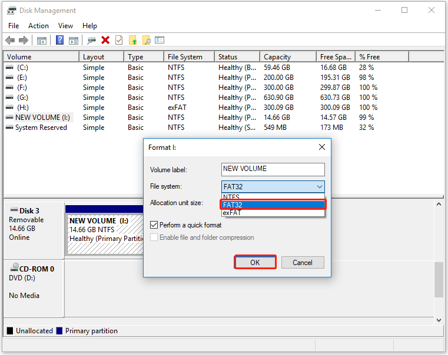The height and width of the screenshot is (355, 448).
Task: Open the Action menu
Action: 38,26
